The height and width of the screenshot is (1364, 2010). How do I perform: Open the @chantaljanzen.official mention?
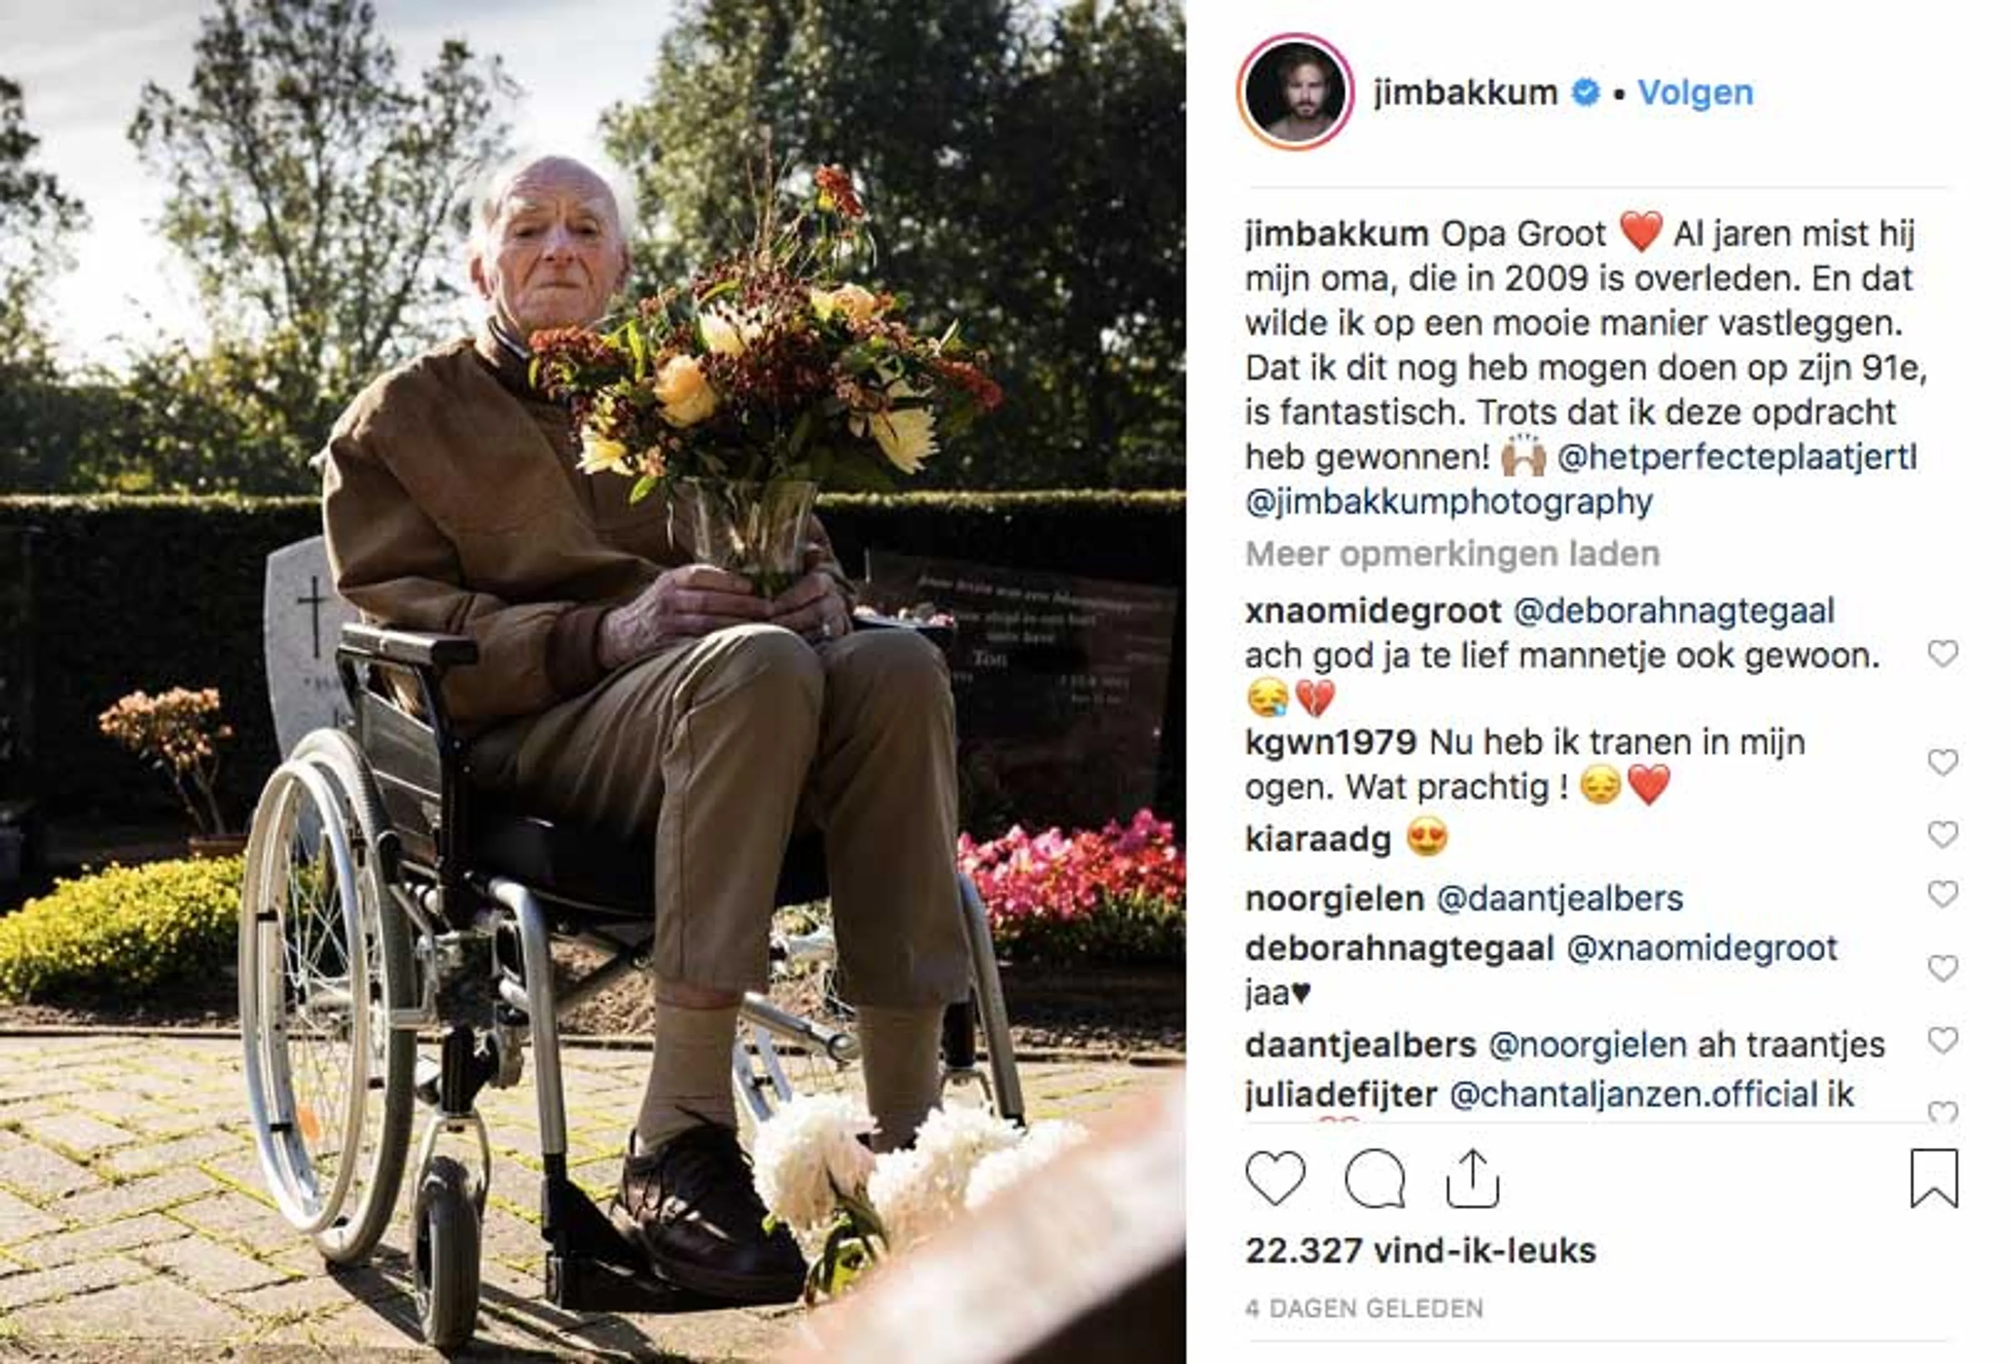(x=1634, y=1095)
